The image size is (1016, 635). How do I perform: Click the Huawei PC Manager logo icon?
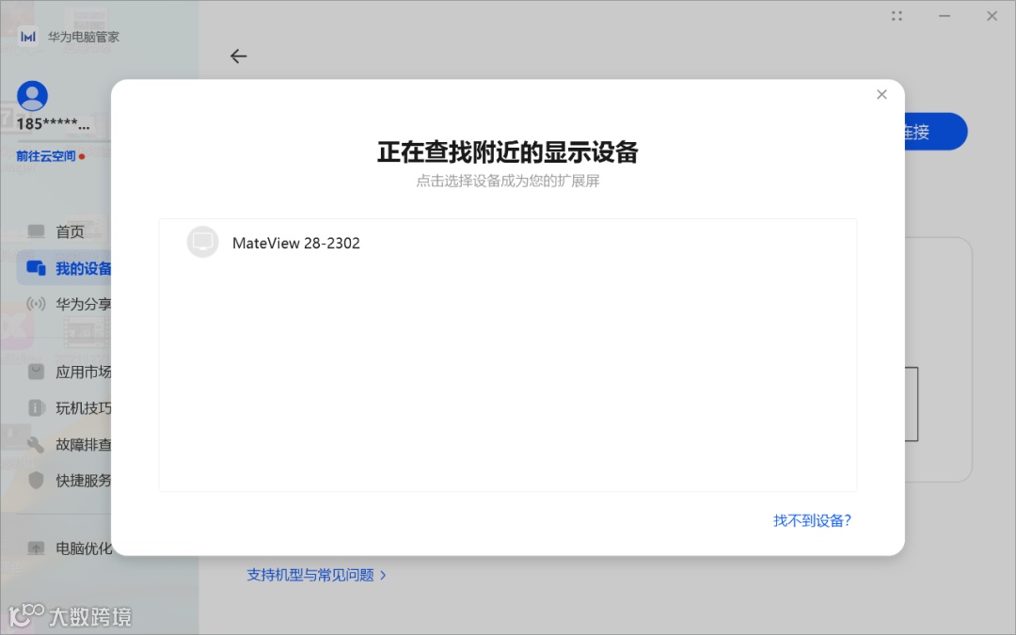tap(28, 37)
